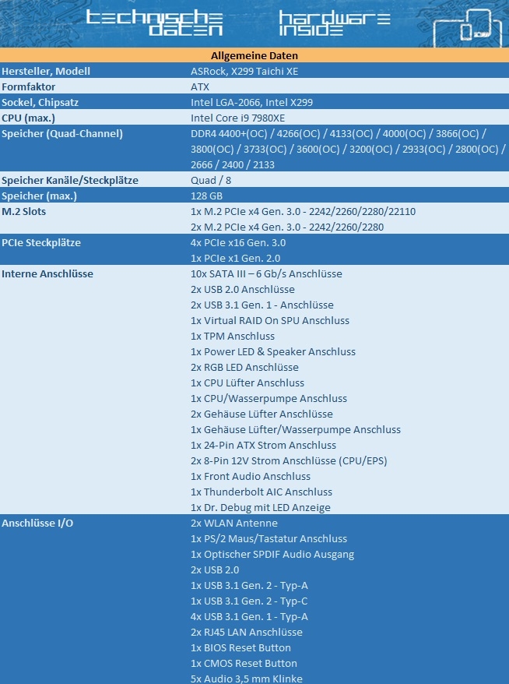The width and height of the screenshot is (509, 684).
Task: Select 'Speicher Kanäle/Steckplätze' label
Action: pyautogui.click(x=70, y=180)
